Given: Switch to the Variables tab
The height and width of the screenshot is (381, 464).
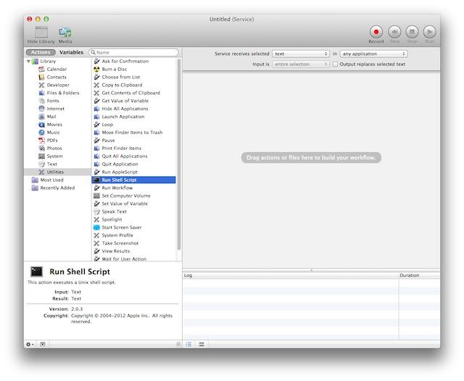Looking at the screenshot, I should (x=71, y=52).
